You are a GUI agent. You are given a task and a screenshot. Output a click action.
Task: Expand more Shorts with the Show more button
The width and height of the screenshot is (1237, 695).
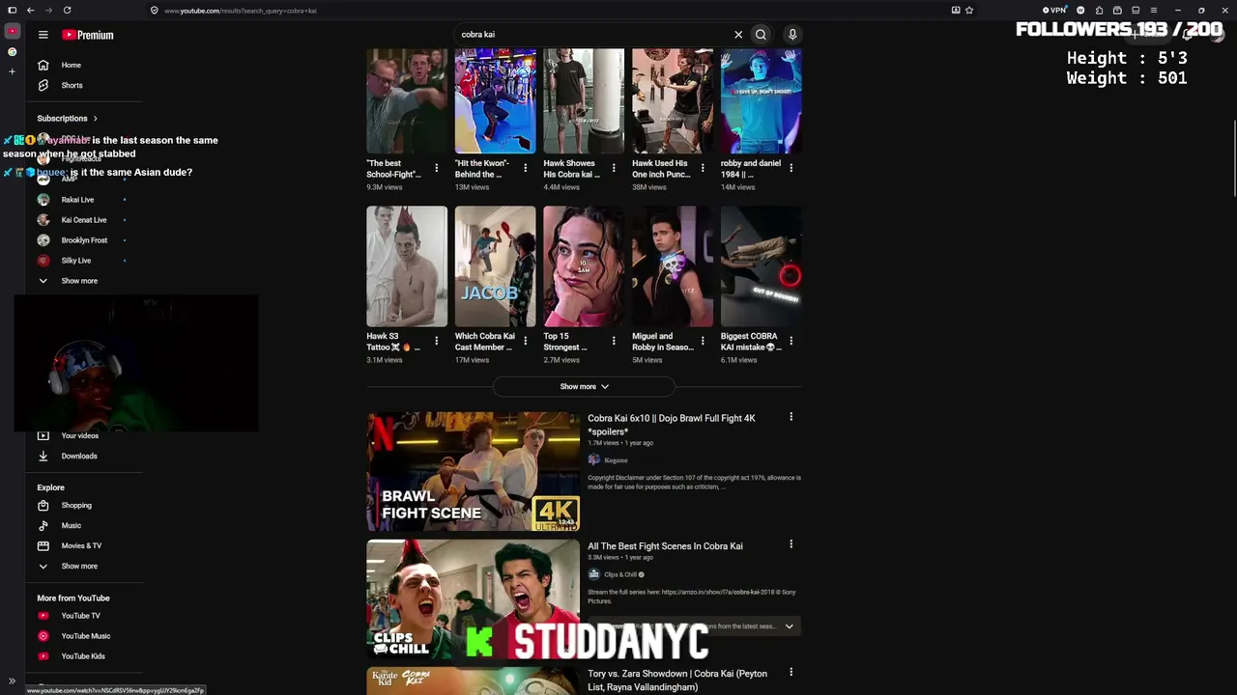(584, 386)
